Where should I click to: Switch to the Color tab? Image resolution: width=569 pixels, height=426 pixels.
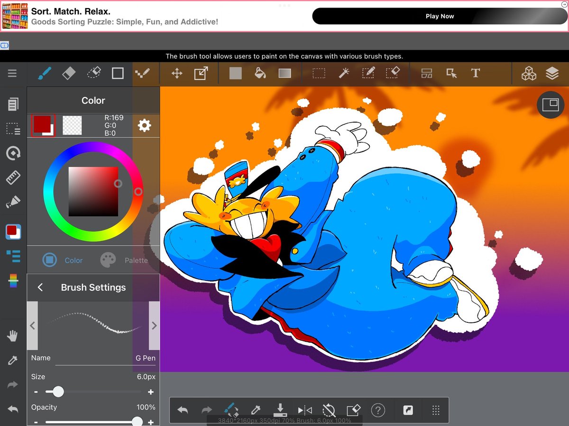[63, 260]
